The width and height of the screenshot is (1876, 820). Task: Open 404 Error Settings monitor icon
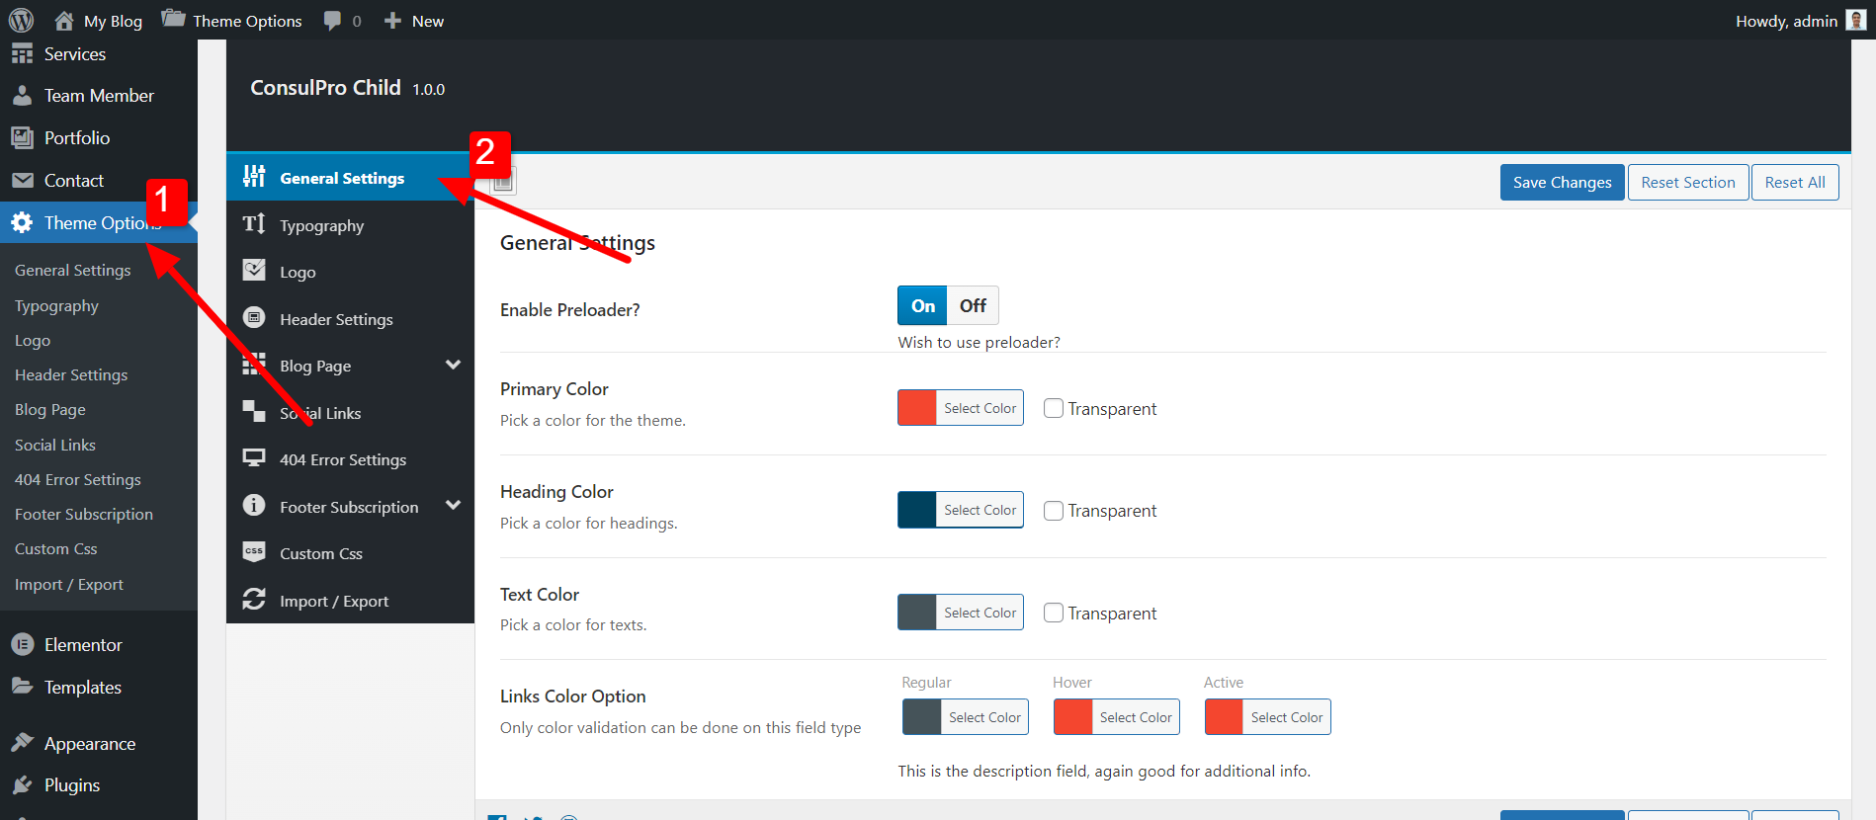pyautogui.click(x=254, y=458)
